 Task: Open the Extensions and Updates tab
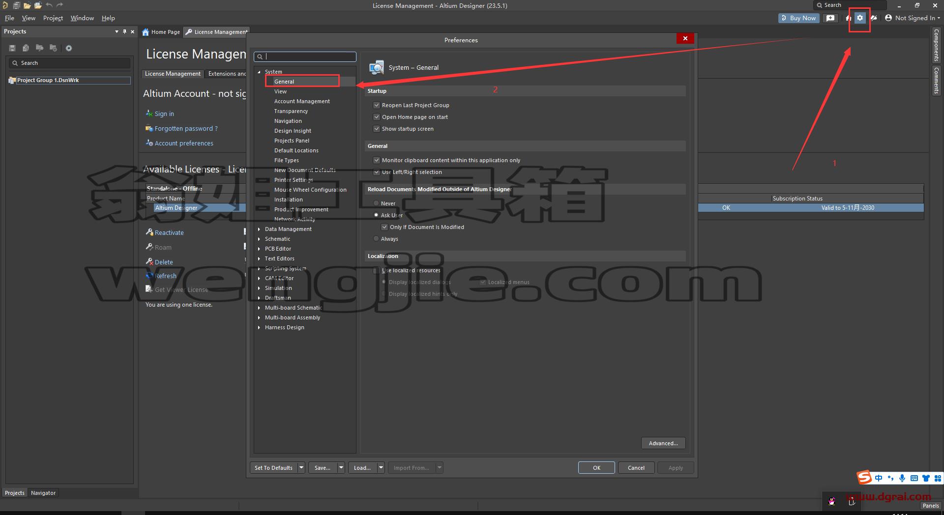227,74
